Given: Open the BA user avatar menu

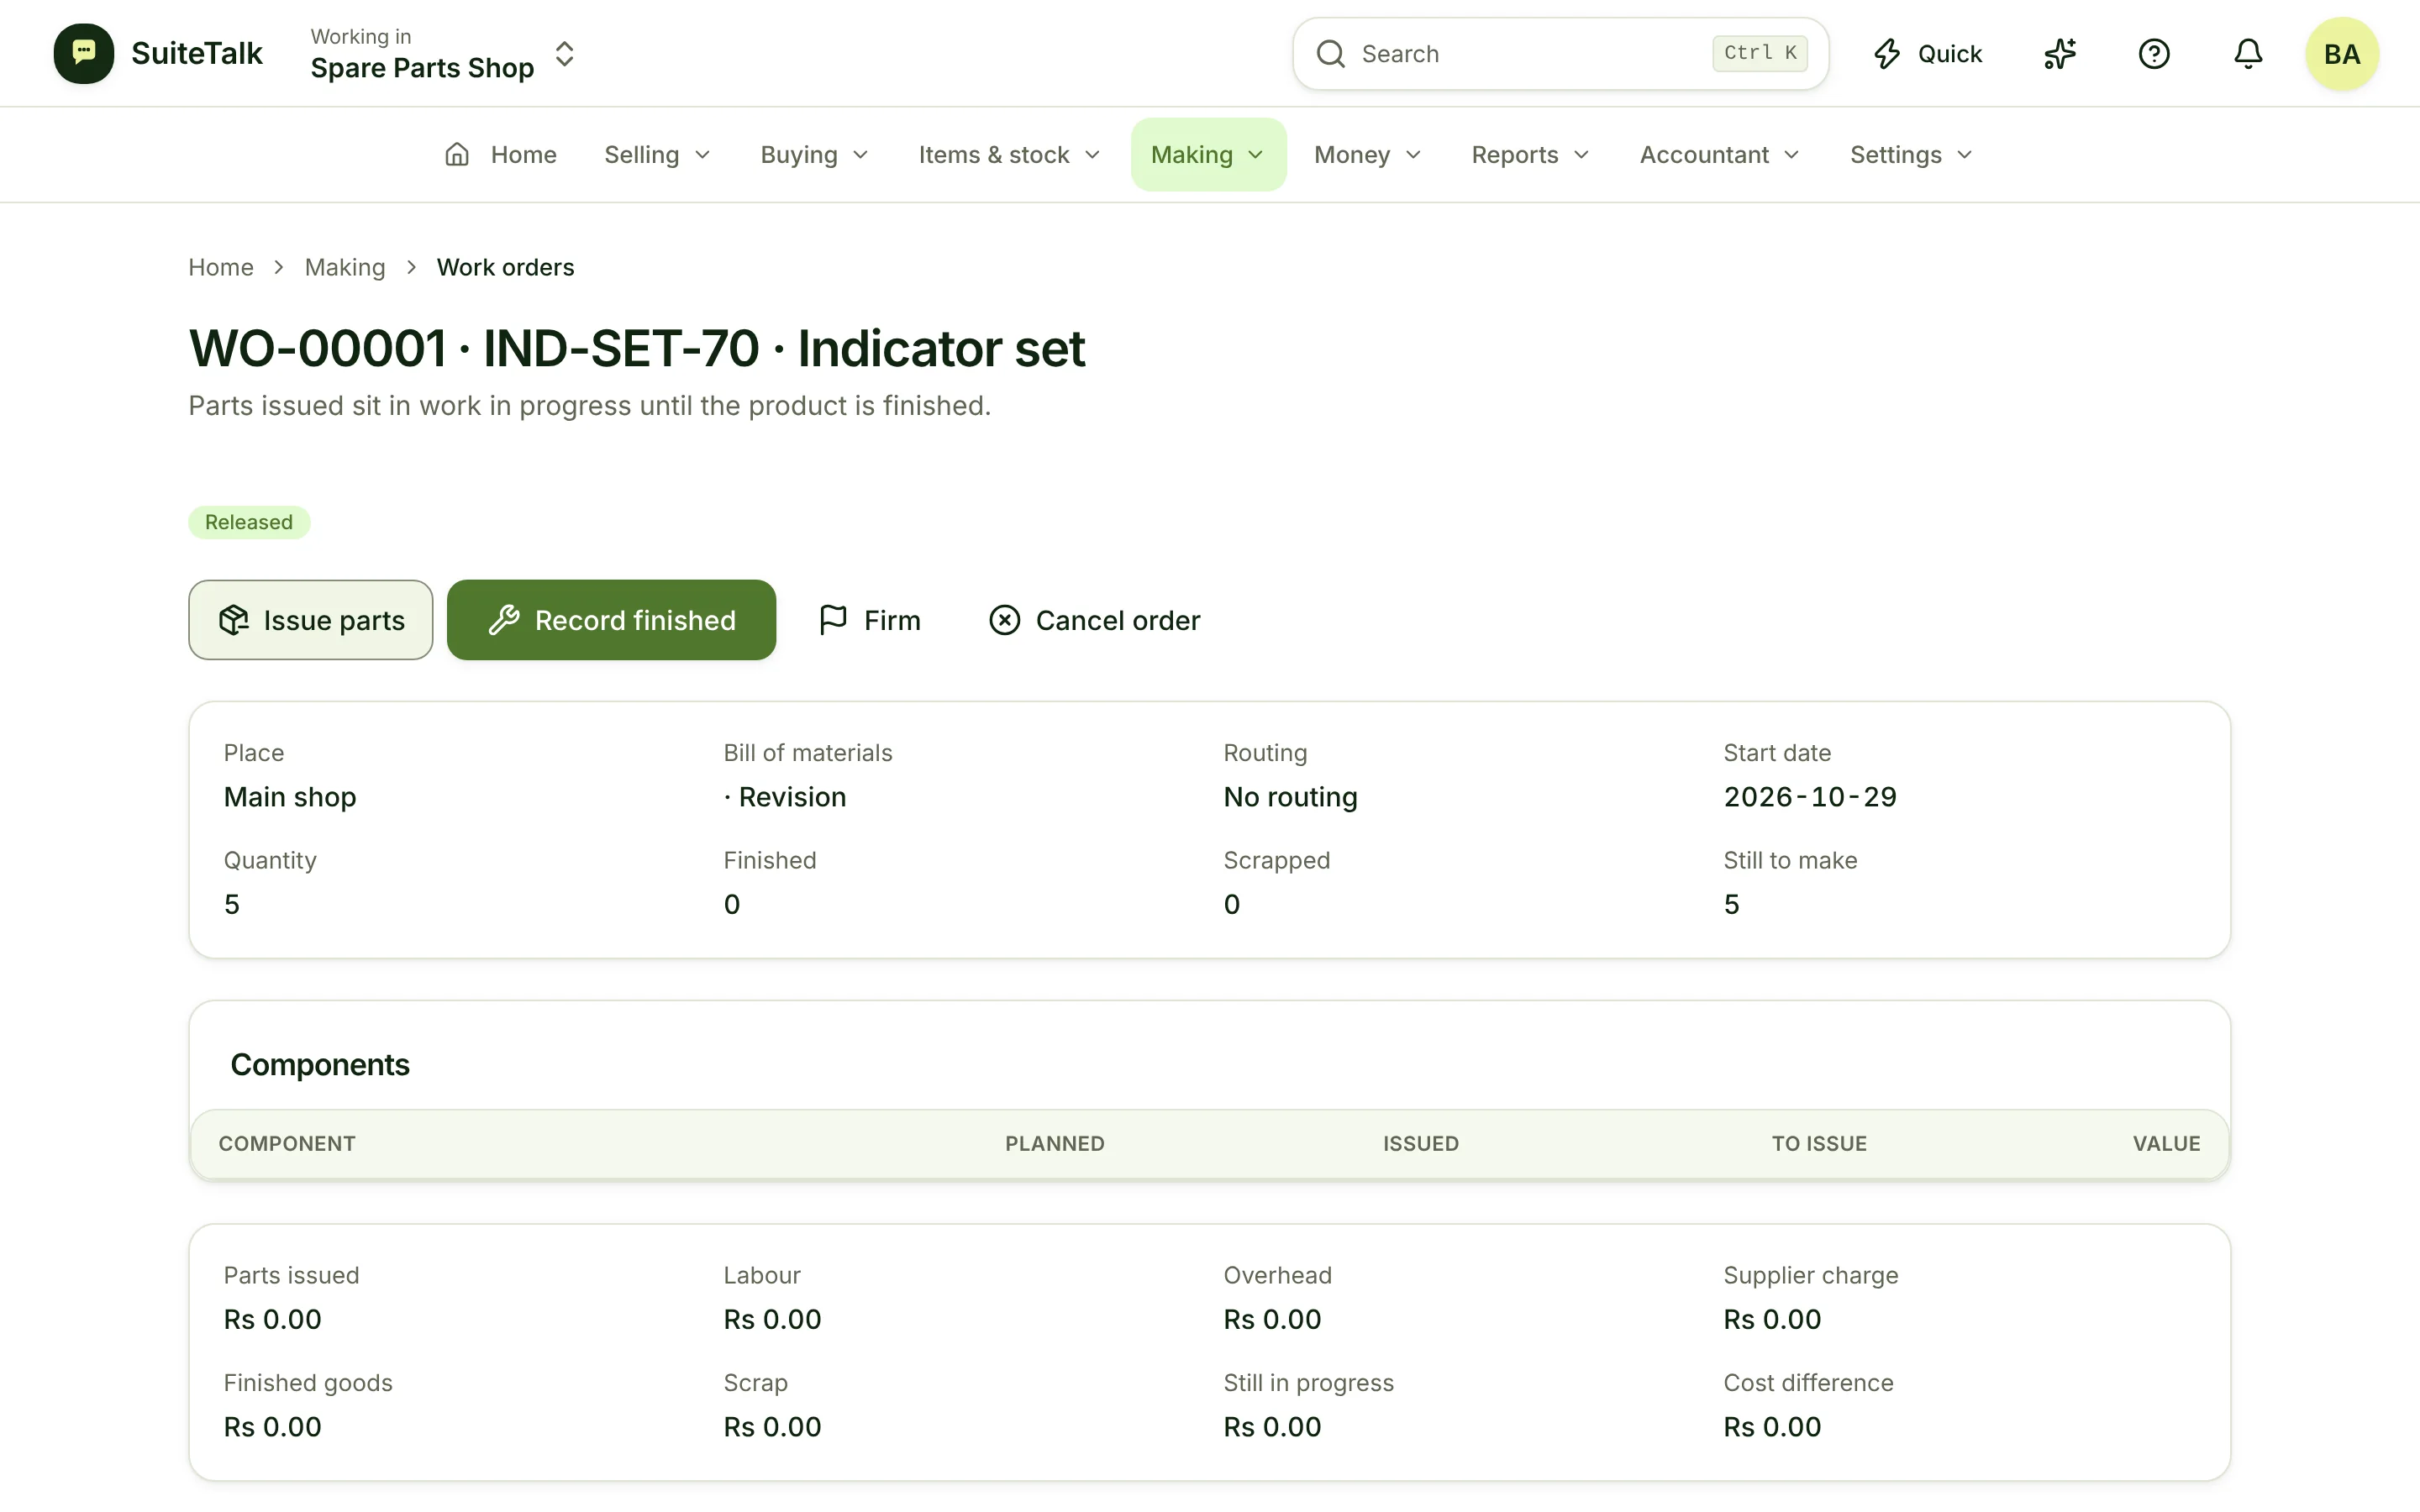Looking at the screenshot, I should pos(2342,54).
